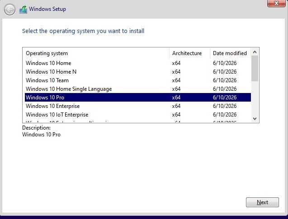288x219 pixels.
Task: Select the Windows 10 Home row
Action: tap(138, 63)
